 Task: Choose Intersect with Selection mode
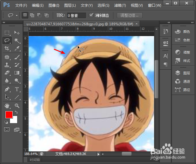click(x=47, y=15)
